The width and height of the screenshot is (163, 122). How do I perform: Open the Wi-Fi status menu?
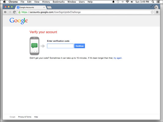tap(127, 2)
